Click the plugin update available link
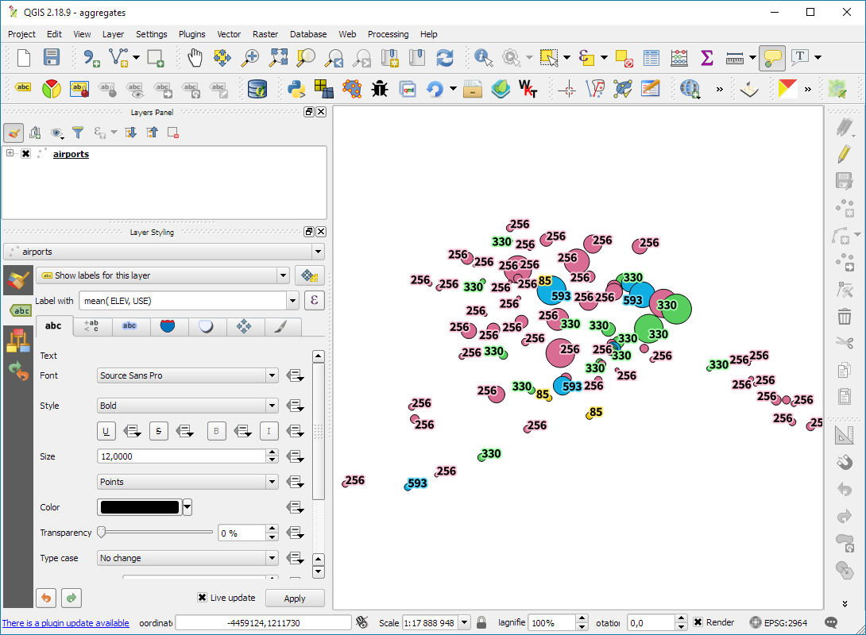 [x=65, y=623]
